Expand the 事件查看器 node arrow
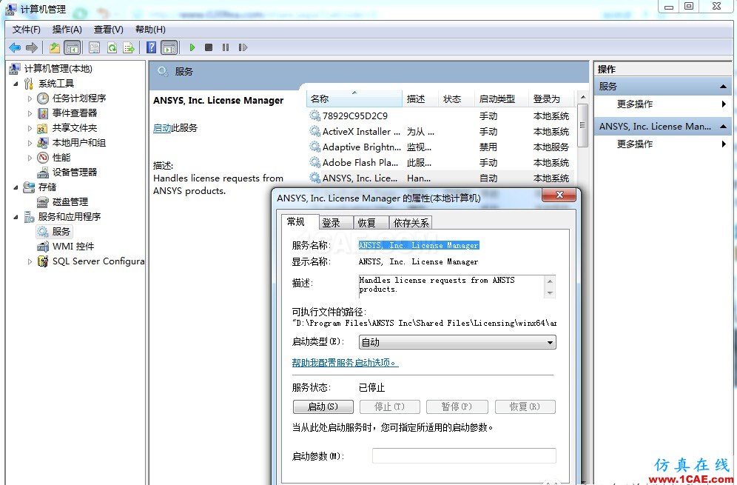This screenshot has width=737, height=485. 30,113
